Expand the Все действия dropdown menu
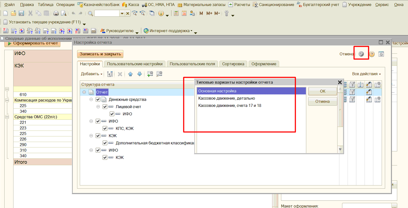The width and height of the screenshot is (408, 208). click(366, 74)
